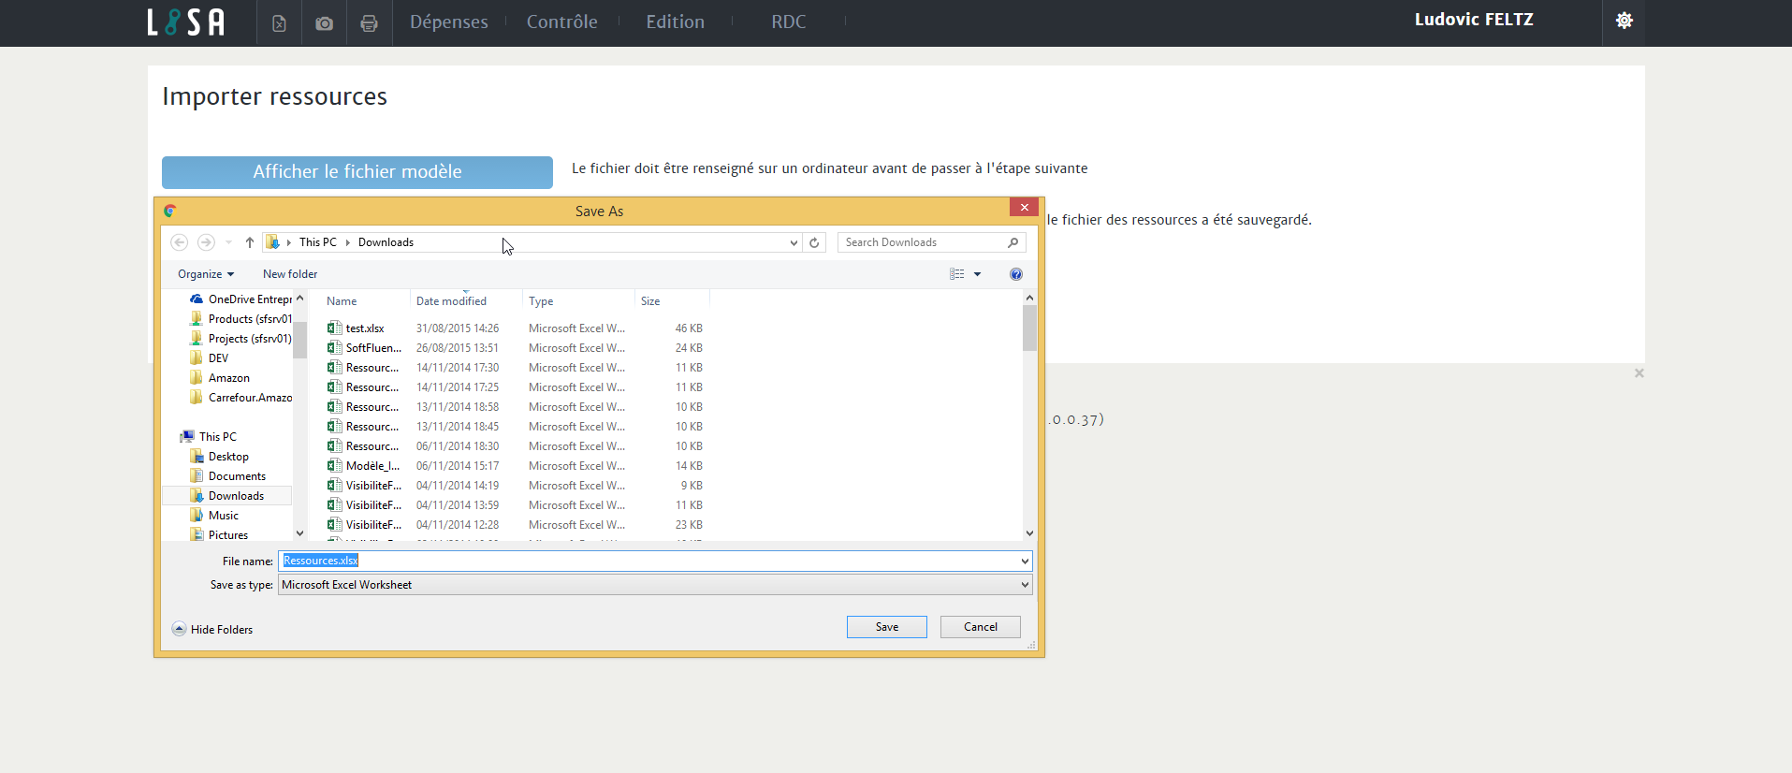Select Desktop in the folder tree
The width and height of the screenshot is (1792, 773).
(228, 457)
